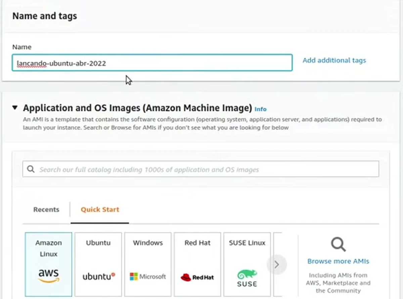Collapse Application and OS Images section triangle
403x299 pixels.
coord(15,108)
